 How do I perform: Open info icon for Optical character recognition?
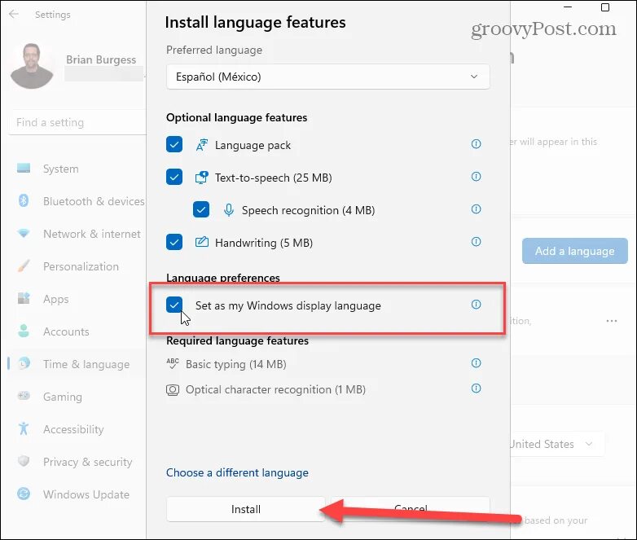477,389
